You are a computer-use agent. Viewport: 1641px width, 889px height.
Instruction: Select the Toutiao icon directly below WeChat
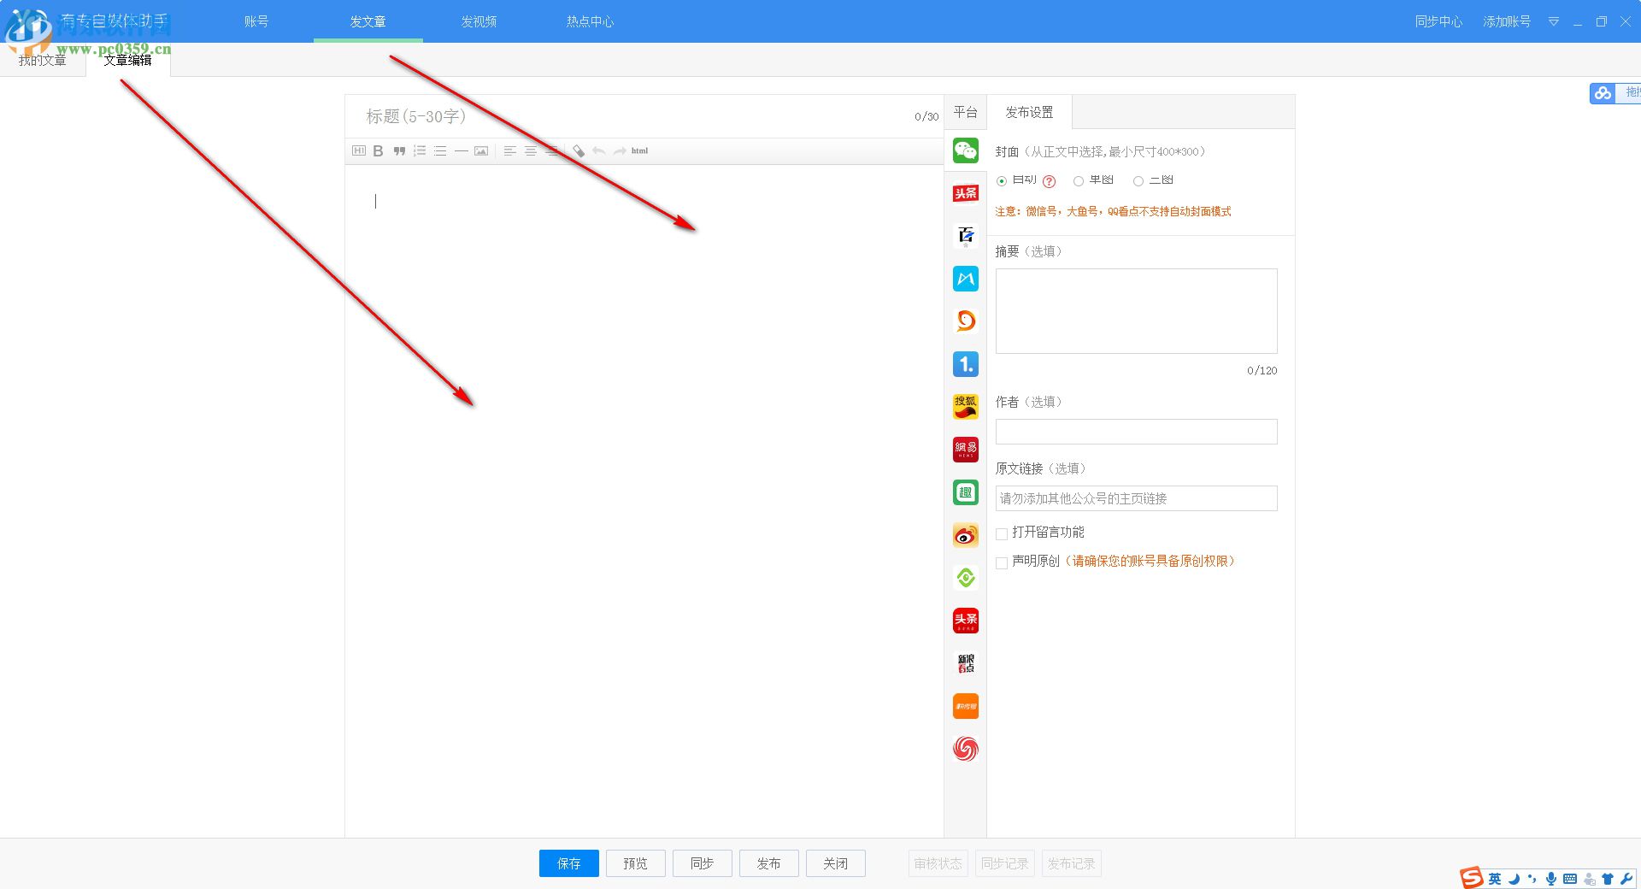click(966, 193)
